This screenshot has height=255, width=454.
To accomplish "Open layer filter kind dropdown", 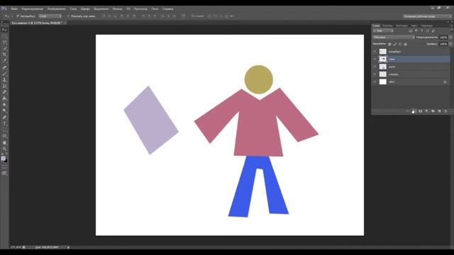I will [383, 31].
